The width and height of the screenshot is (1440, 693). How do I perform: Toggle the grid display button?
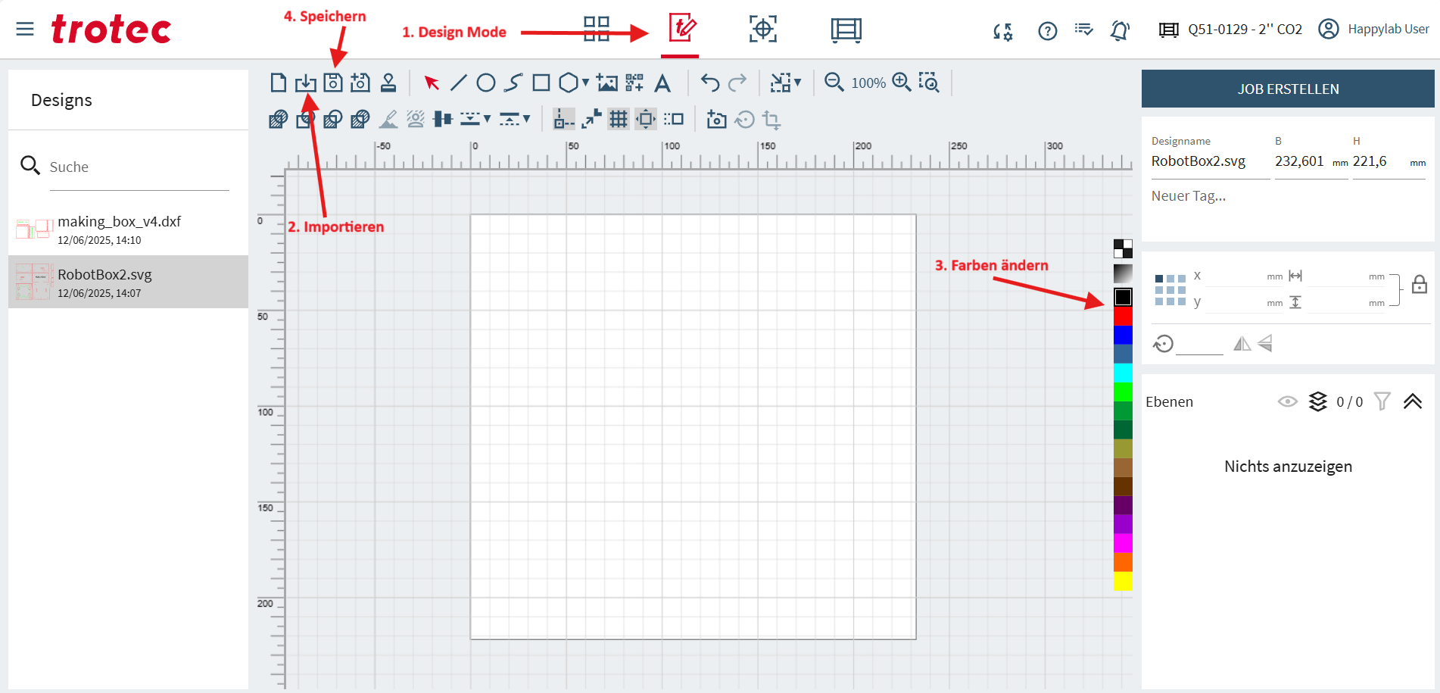point(619,119)
